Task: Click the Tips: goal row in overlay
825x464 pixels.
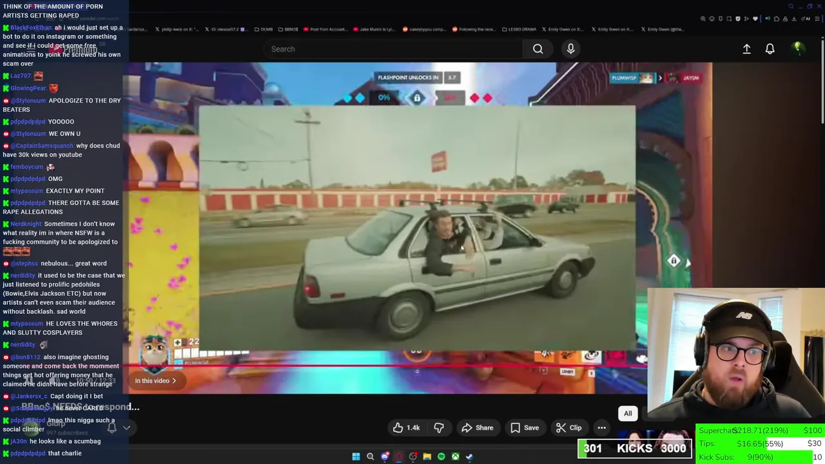Action: [x=760, y=443]
